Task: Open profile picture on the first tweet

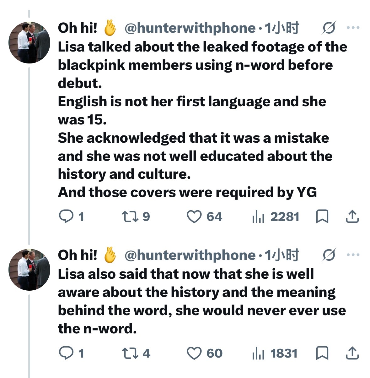Action: [29, 42]
